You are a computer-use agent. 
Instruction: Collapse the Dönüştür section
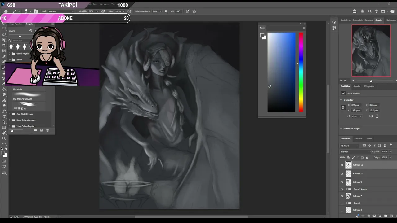341,100
